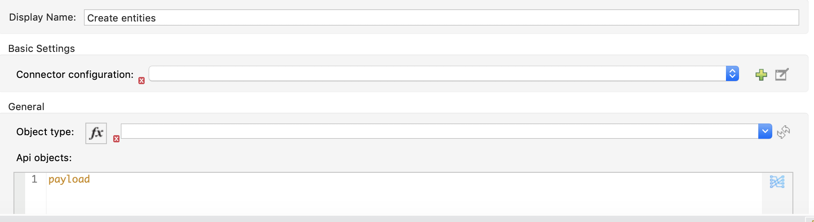Click the red error marker beside Connector configuration
Viewport: 814px width, 222px height.
coord(142,81)
